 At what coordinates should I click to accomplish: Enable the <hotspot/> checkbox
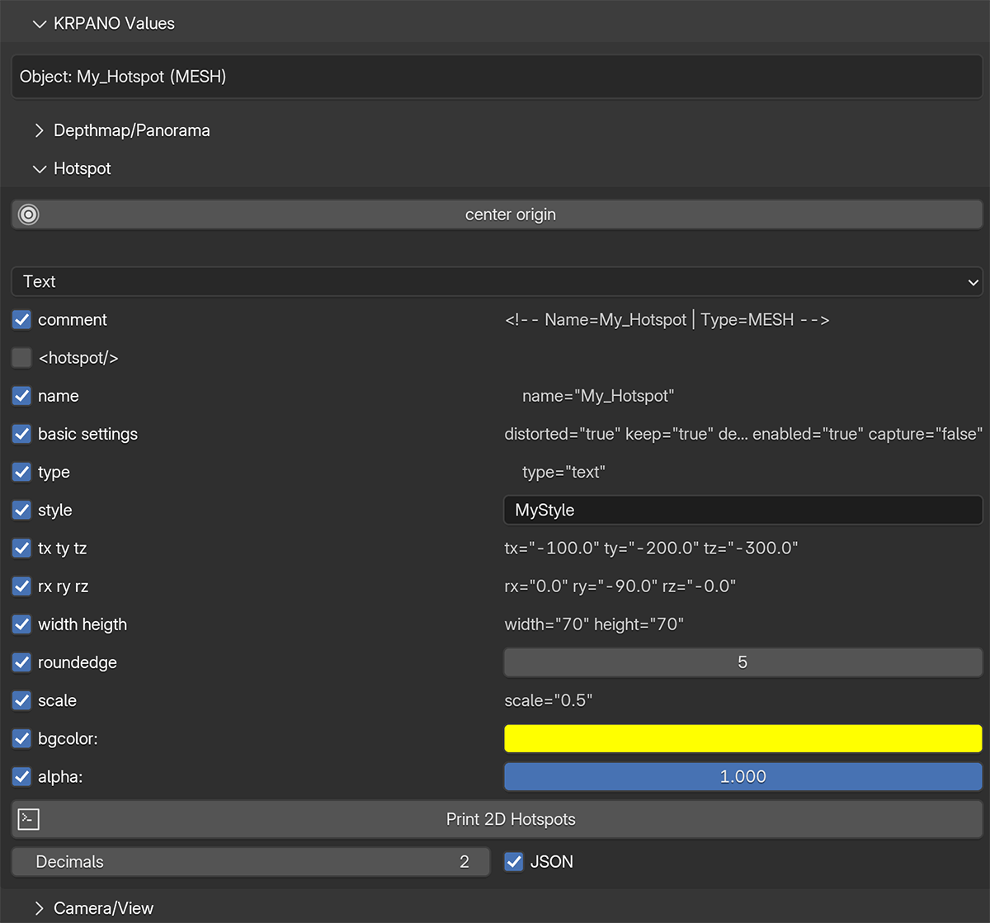(x=22, y=358)
